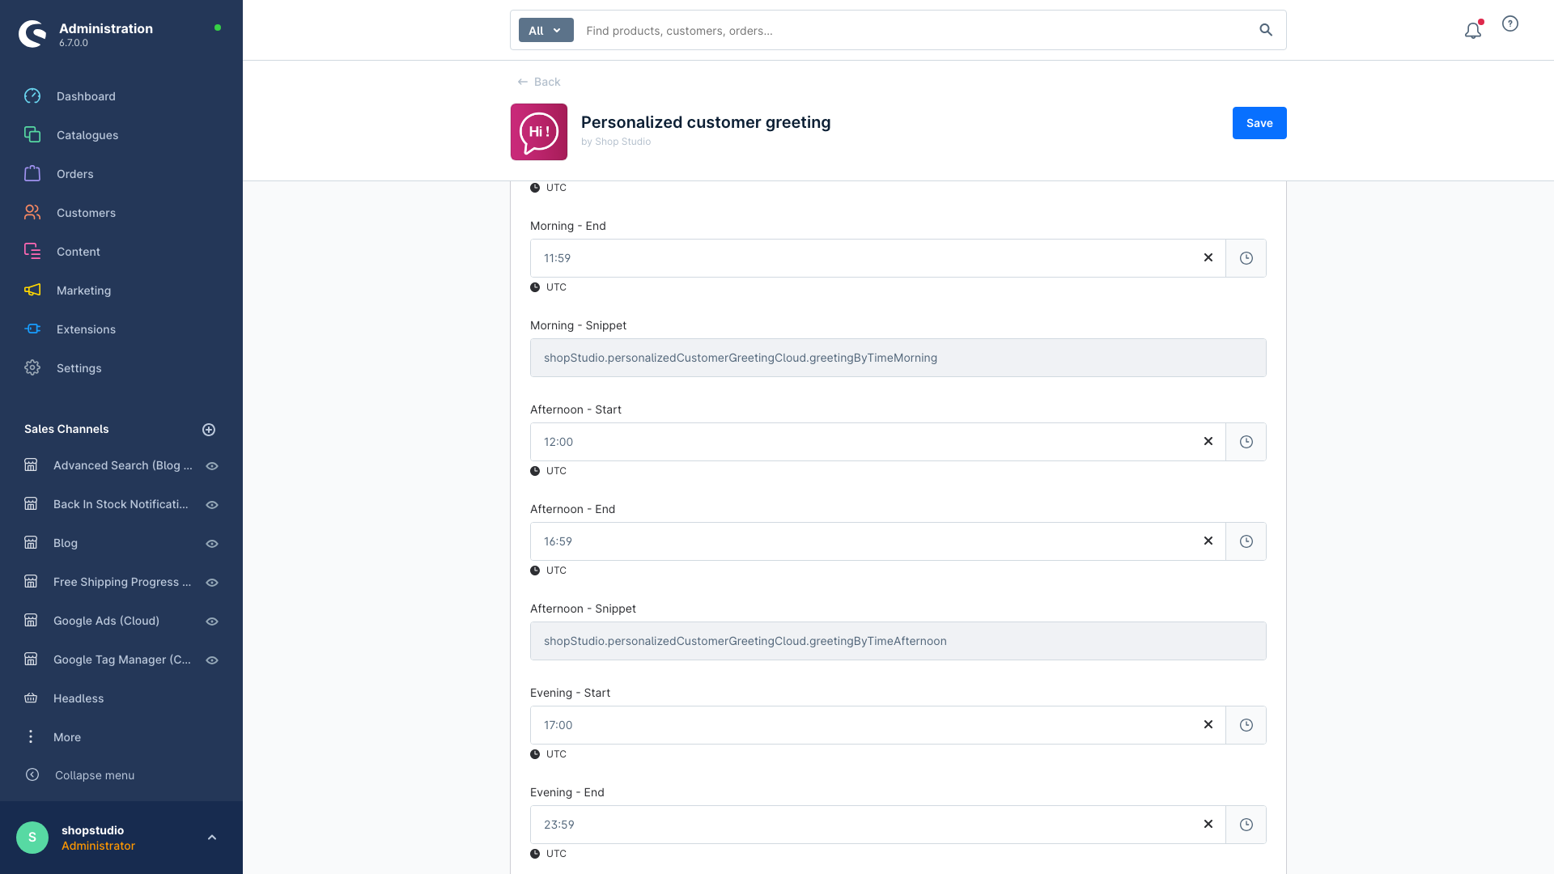Toggle visibility of Blog channel
The image size is (1554, 874).
point(212,544)
